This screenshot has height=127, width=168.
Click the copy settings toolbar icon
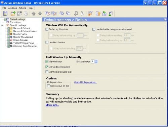(26, 14)
